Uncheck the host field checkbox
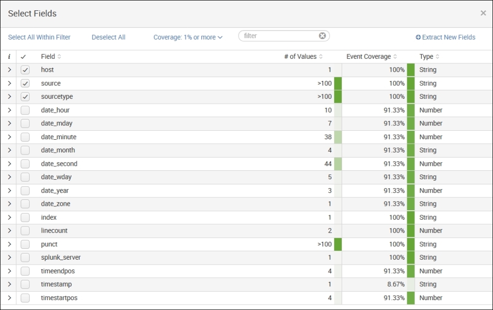 click(25, 70)
